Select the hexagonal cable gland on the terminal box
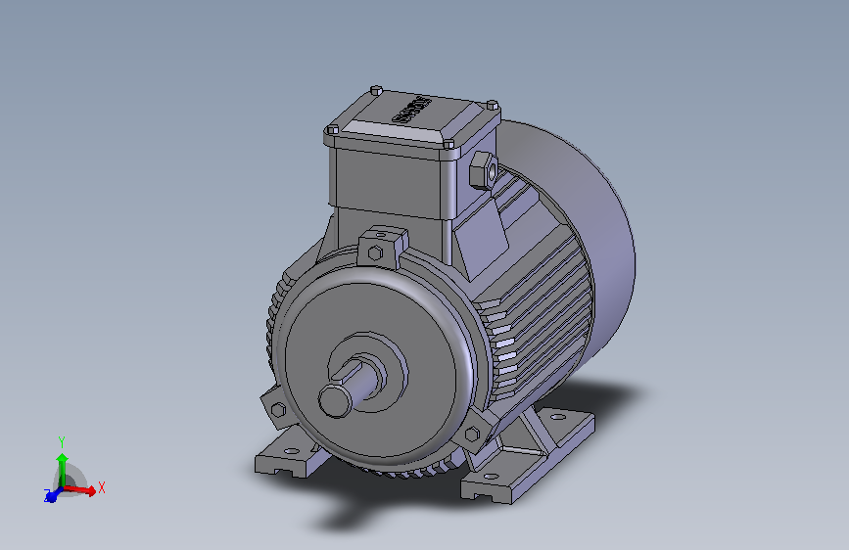Image resolution: width=849 pixels, height=550 pixels. pyautogui.click(x=483, y=170)
